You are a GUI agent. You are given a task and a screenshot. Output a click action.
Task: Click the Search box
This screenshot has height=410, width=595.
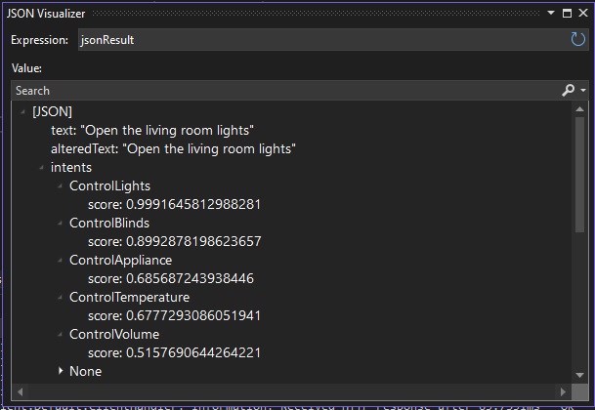[x=283, y=90]
